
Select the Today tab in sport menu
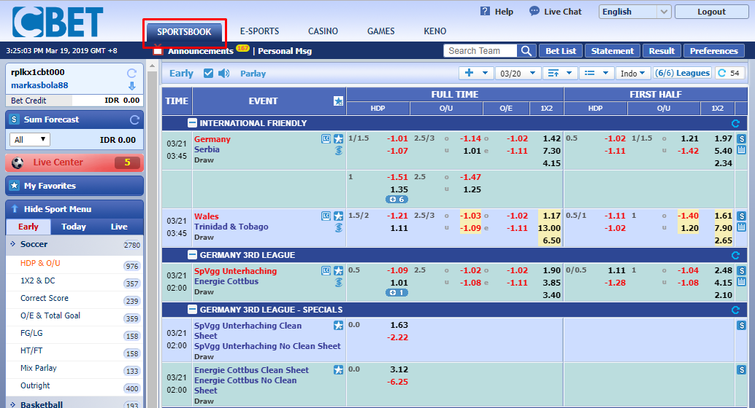[x=73, y=227]
